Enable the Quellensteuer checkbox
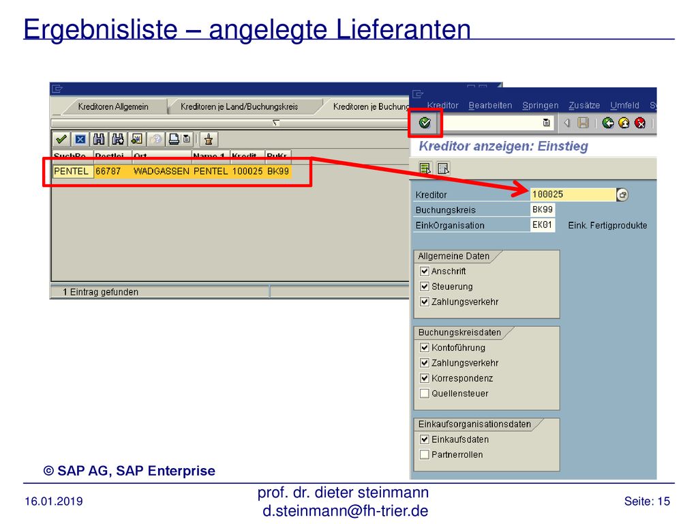The width and height of the screenshot is (698, 524). point(425,393)
